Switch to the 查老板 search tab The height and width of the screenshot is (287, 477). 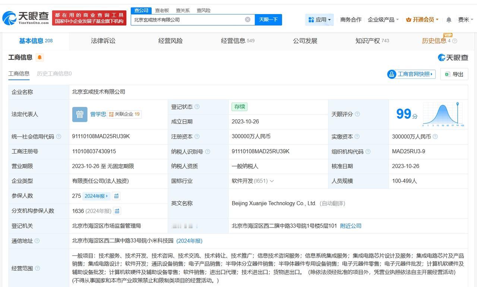point(162,10)
